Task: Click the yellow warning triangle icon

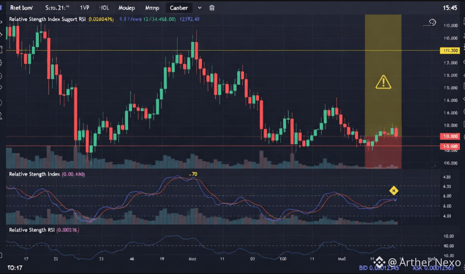Action: tap(383, 82)
